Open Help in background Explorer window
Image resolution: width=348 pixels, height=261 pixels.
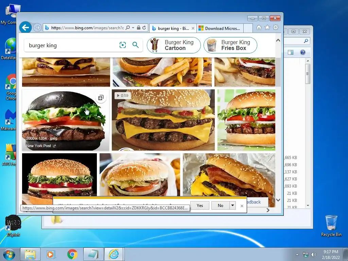[x=303, y=52]
